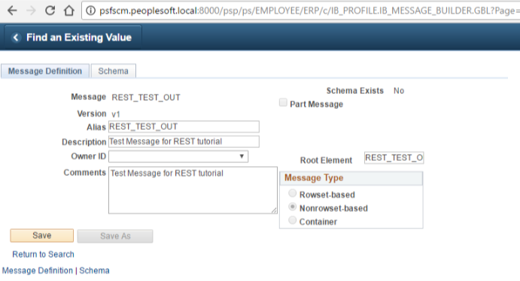Screen dimensions: 520x281
Task: Switch to the Schema tab
Action: point(113,71)
